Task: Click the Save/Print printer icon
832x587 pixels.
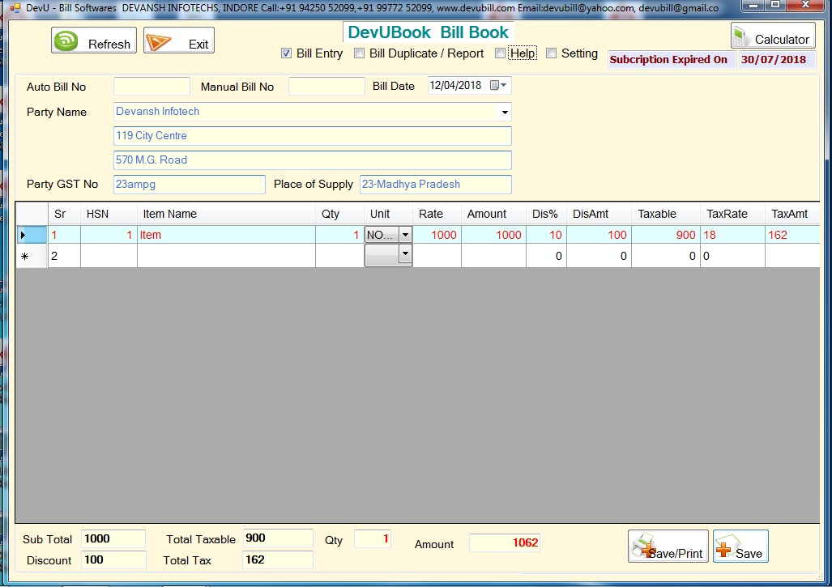Action: click(644, 547)
